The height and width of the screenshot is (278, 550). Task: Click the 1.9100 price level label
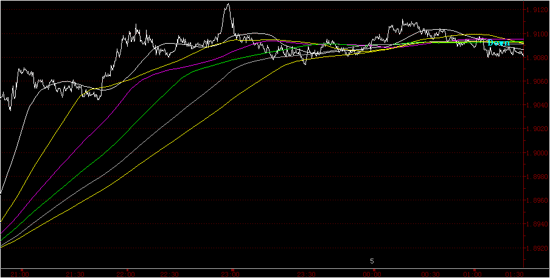coord(538,34)
